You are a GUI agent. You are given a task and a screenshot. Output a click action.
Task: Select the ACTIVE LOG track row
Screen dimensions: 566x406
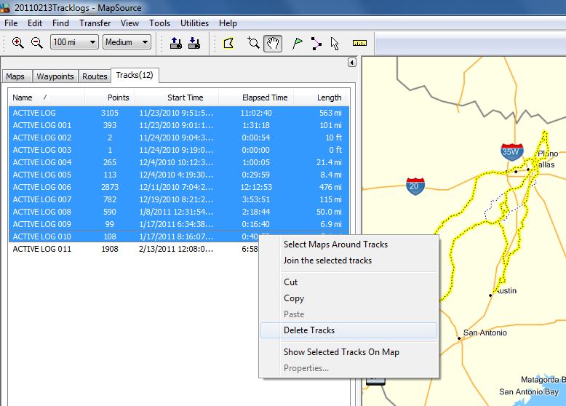[179, 113]
